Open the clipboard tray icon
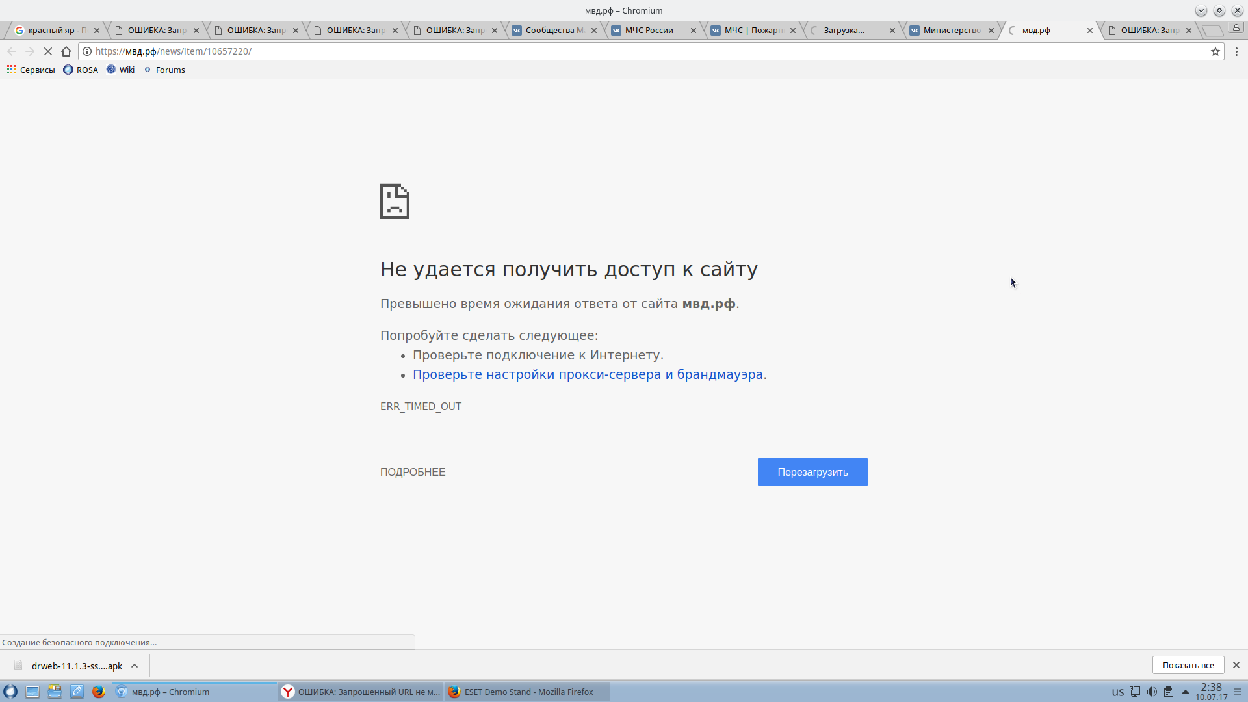The image size is (1248, 702). click(1169, 692)
